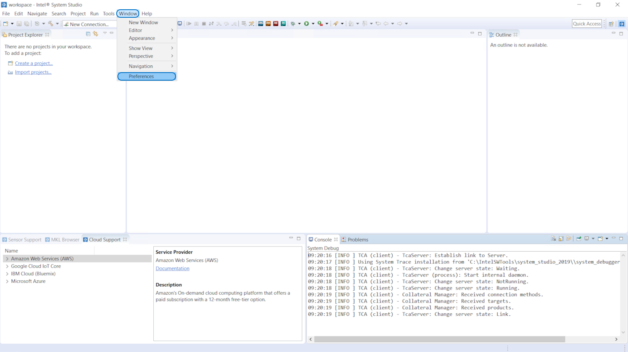Expand the Amazon Web Services (AWS) node
The image size is (628, 352).
pyautogui.click(x=7, y=259)
